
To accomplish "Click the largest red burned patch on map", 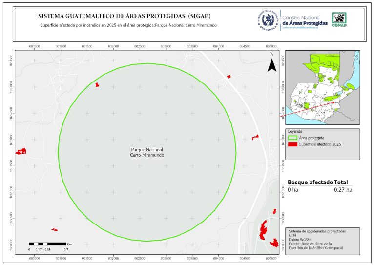I will [x=264, y=229].
